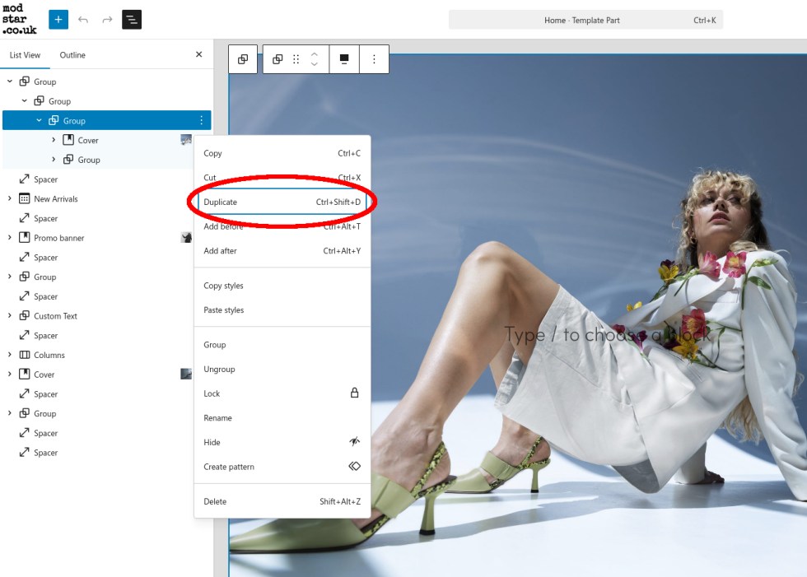Click Hide option in context menu
Image resolution: width=807 pixels, height=577 pixels.
pos(282,442)
